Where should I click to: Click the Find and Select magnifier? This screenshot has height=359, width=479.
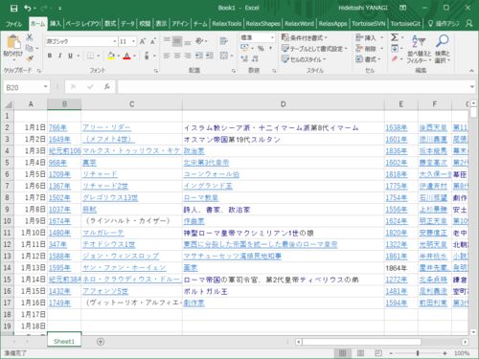point(443,41)
